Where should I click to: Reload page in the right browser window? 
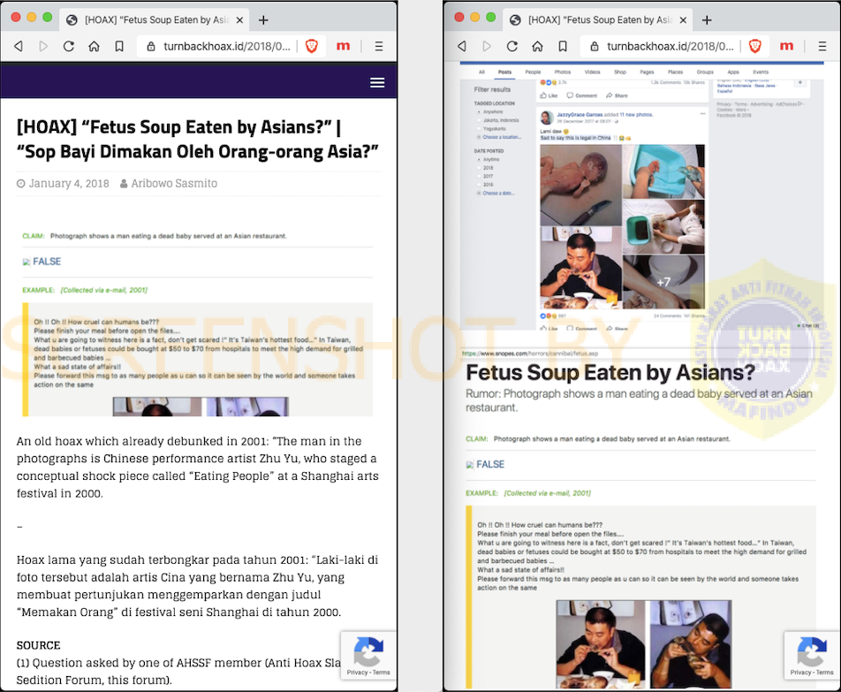(512, 46)
